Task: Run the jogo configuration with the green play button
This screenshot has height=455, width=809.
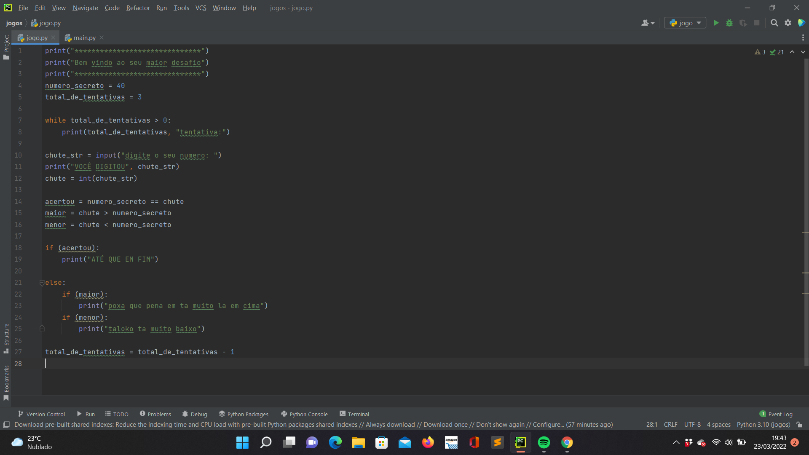Action: tap(716, 23)
